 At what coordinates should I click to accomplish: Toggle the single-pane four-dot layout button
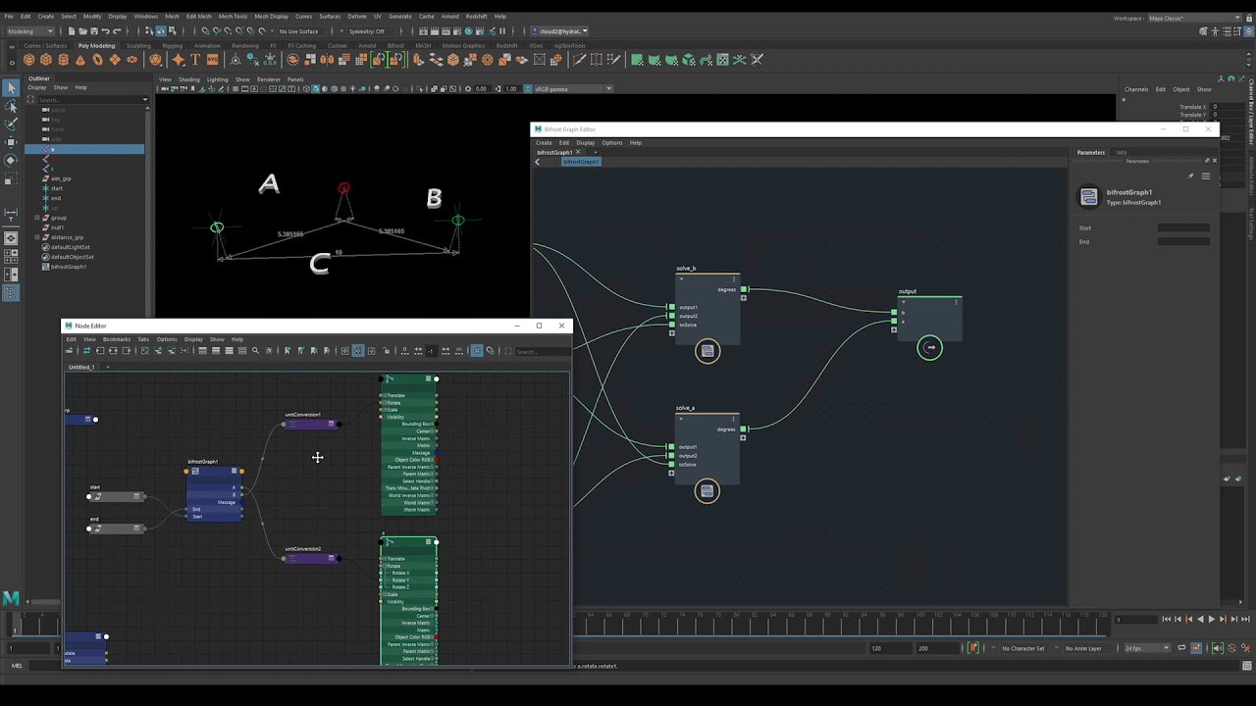coord(11,237)
